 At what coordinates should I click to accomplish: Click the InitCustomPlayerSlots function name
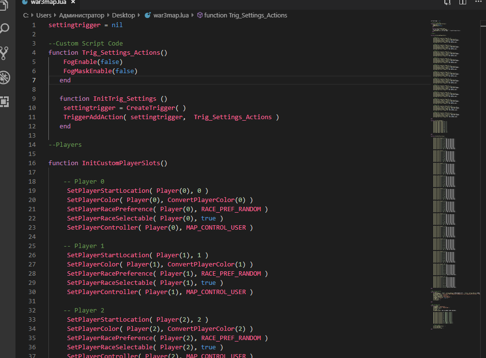click(x=121, y=163)
